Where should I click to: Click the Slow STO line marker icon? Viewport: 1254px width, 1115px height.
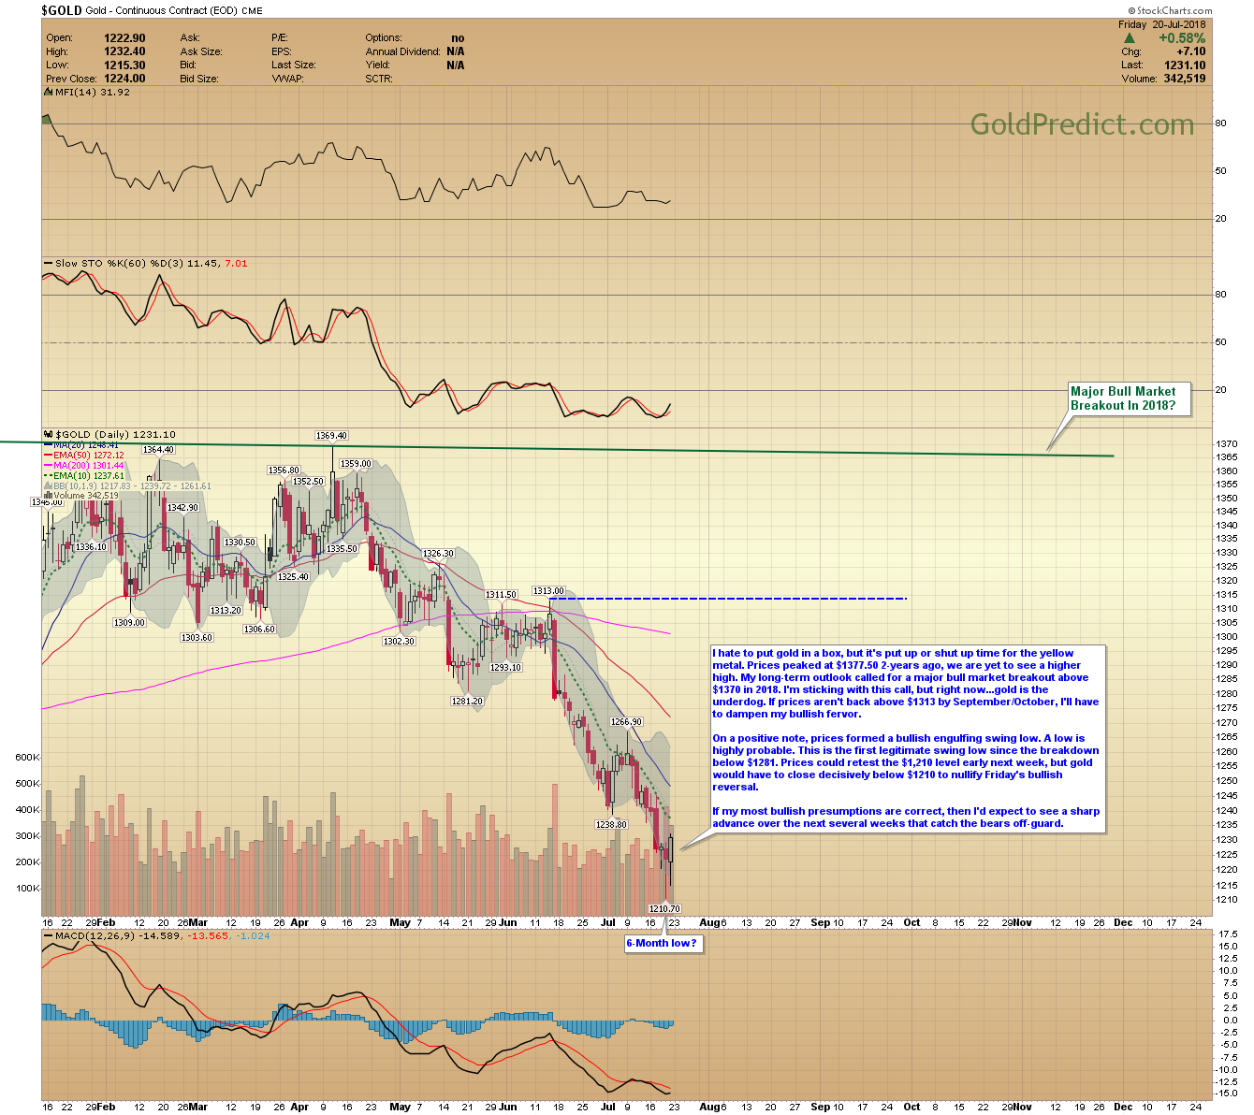coord(49,264)
